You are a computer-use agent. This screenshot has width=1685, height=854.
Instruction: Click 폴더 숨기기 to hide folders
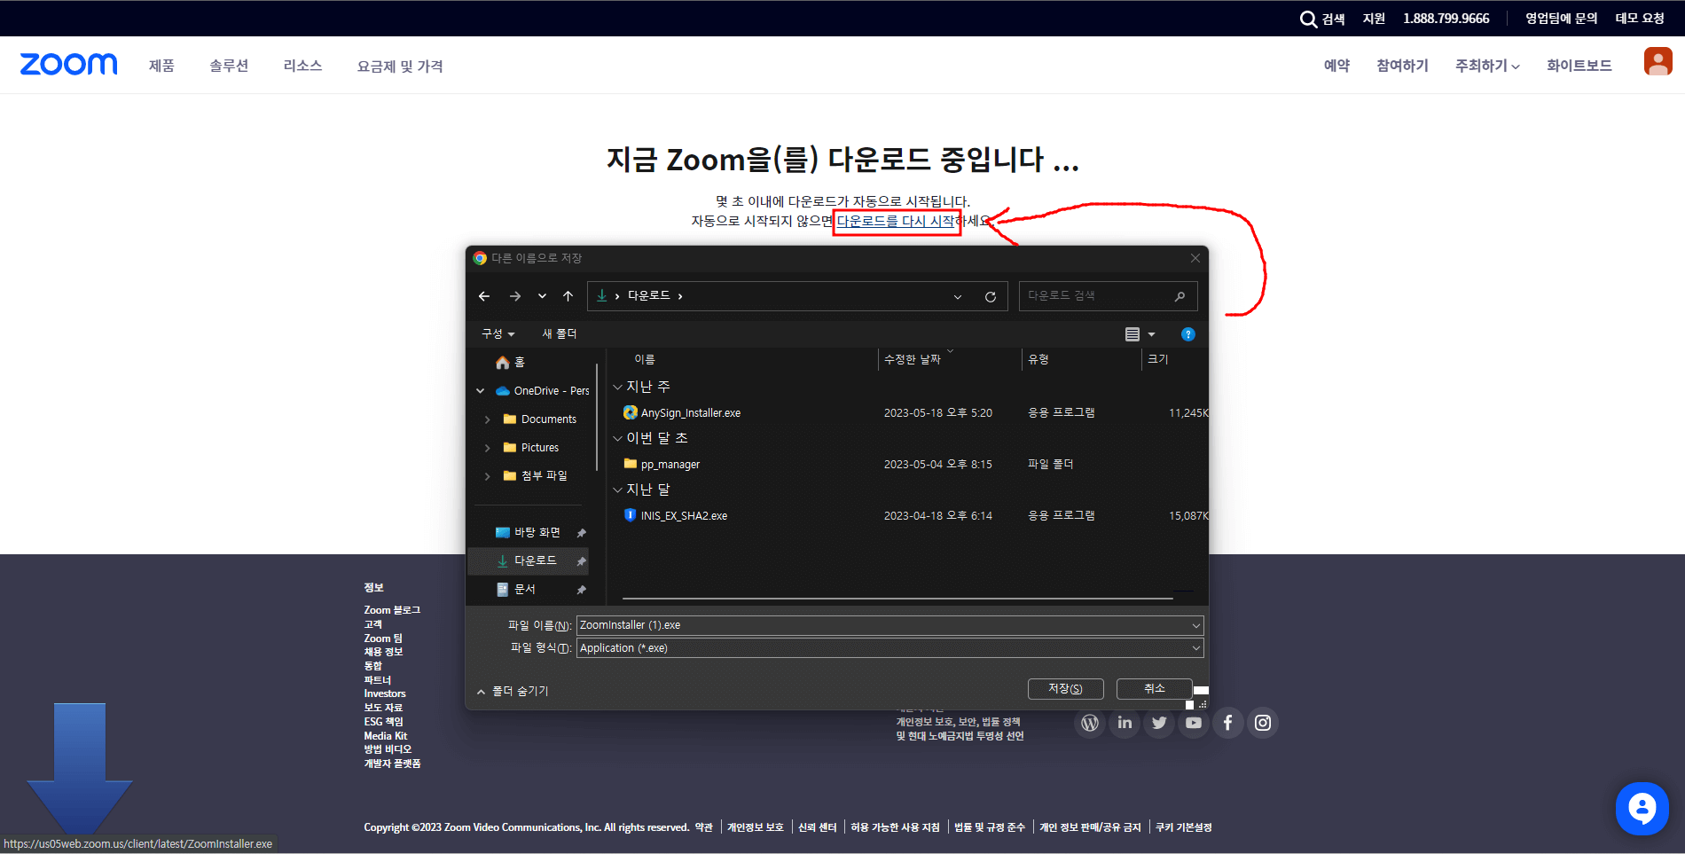[x=513, y=691]
